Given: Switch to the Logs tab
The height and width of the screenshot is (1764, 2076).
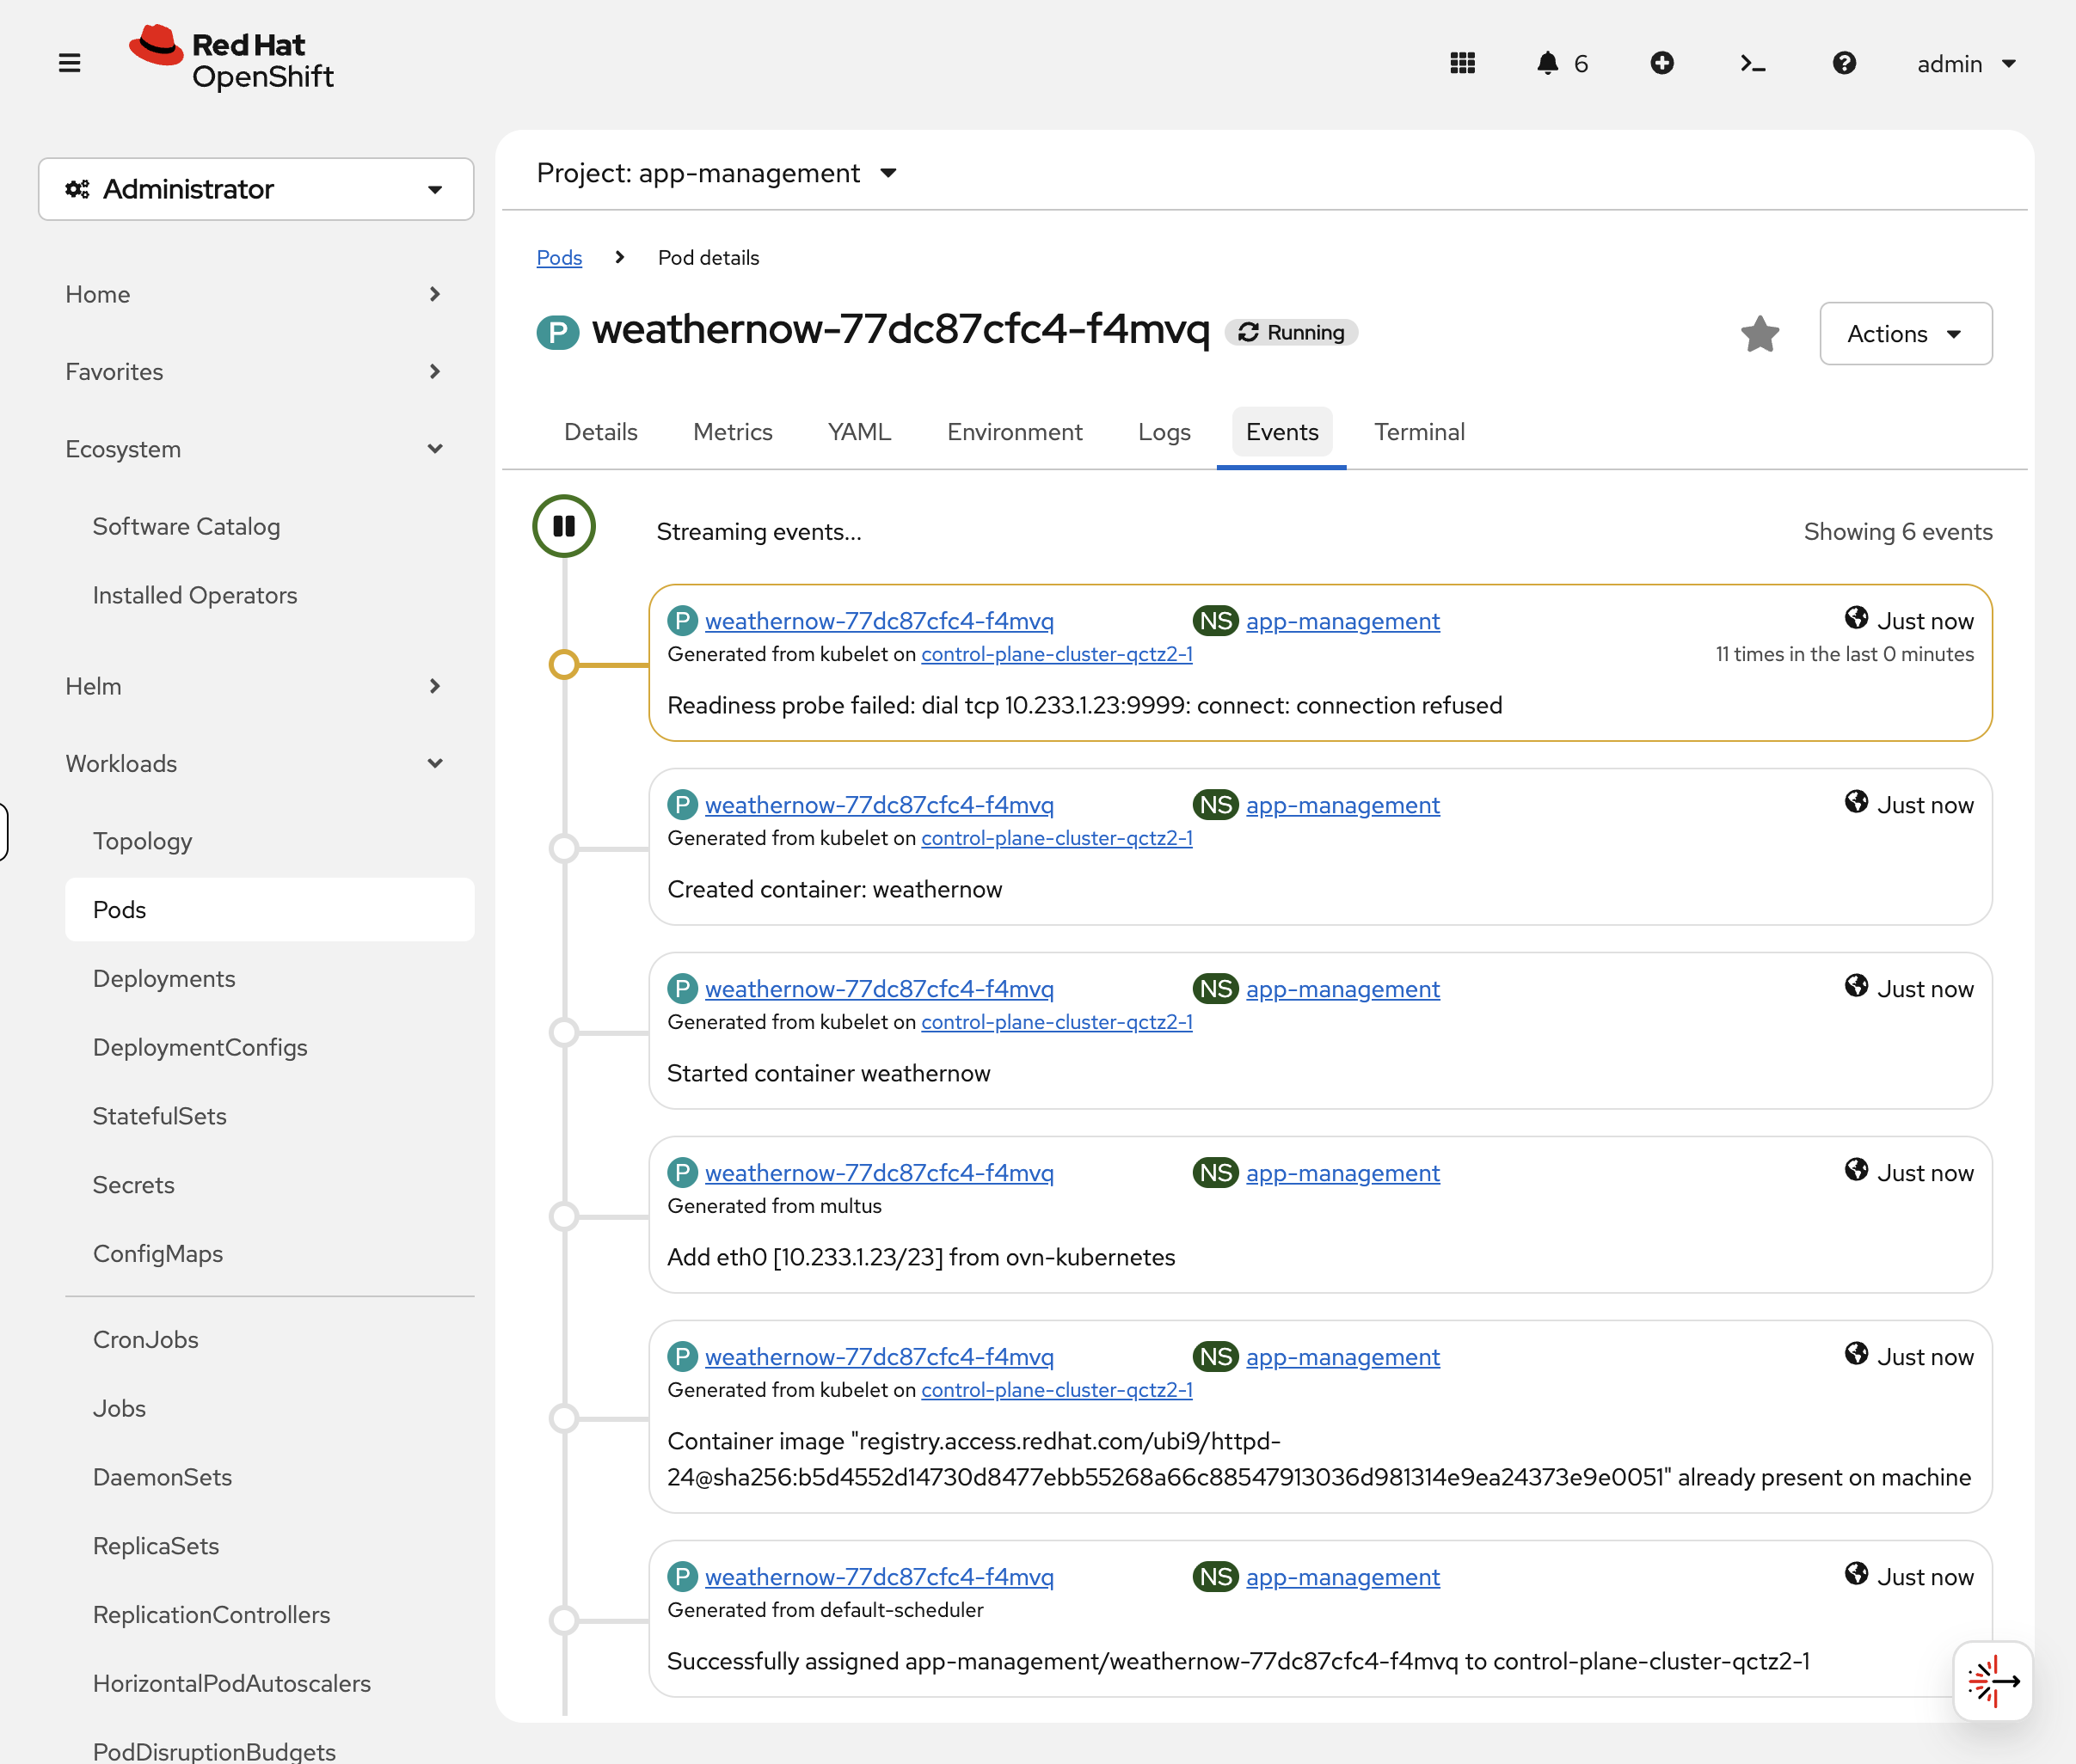Looking at the screenshot, I should [x=1164, y=432].
